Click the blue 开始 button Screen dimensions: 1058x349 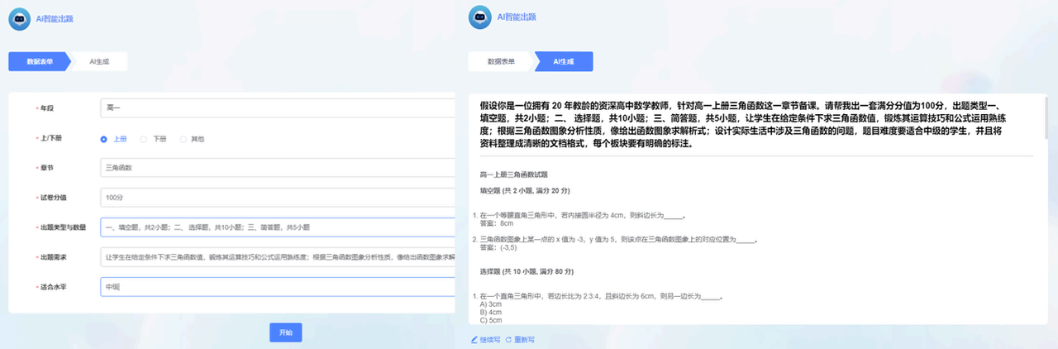click(x=286, y=332)
